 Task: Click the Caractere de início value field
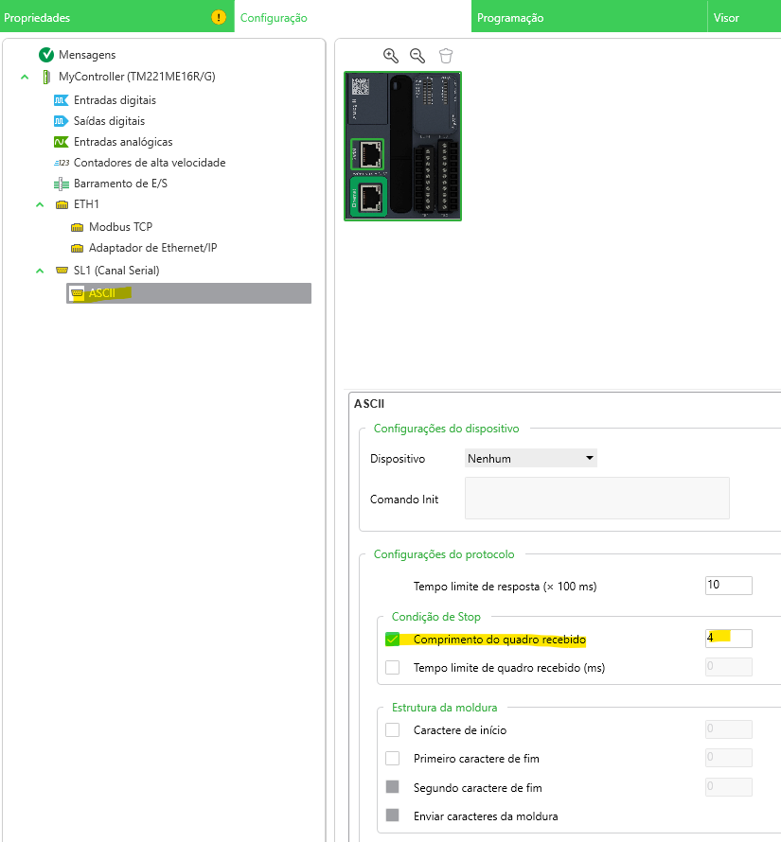(728, 728)
